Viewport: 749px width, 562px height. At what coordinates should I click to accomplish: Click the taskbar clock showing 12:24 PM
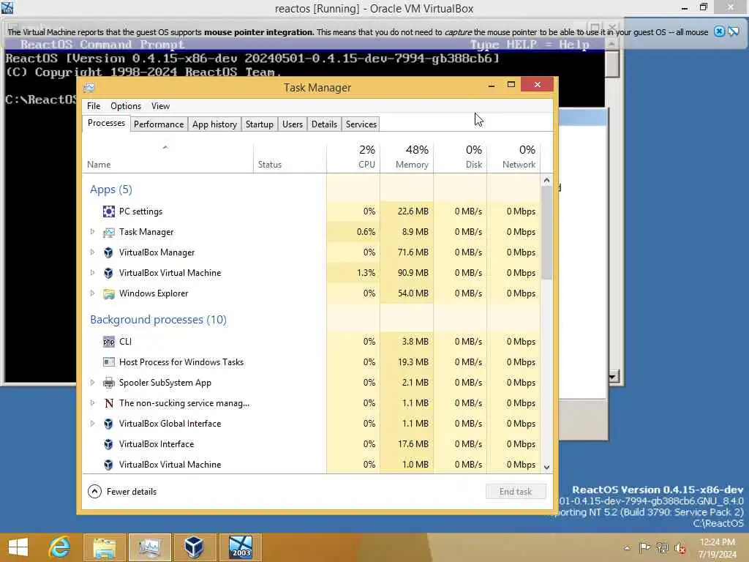coord(717,548)
